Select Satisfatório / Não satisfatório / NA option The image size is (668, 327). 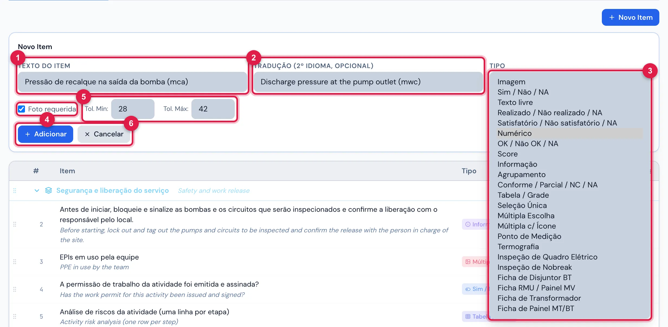click(x=570, y=123)
